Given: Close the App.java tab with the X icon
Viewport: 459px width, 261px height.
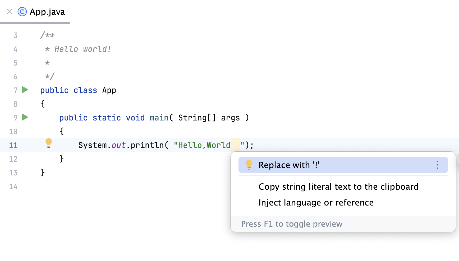Looking at the screenshot, I should pos(9,12).
